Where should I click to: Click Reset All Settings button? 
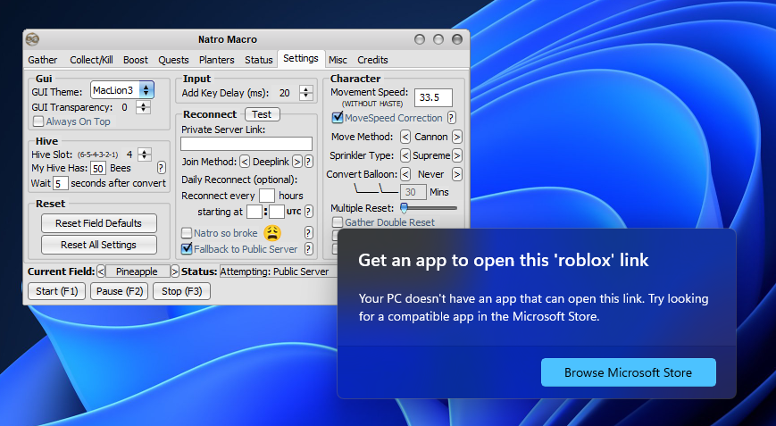point(98,245)
